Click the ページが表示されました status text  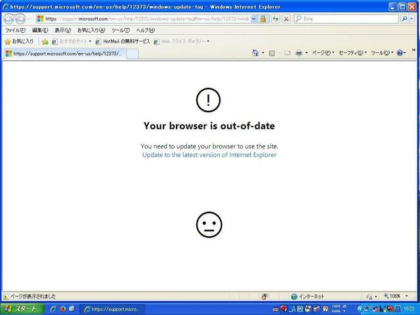[33, 296]
